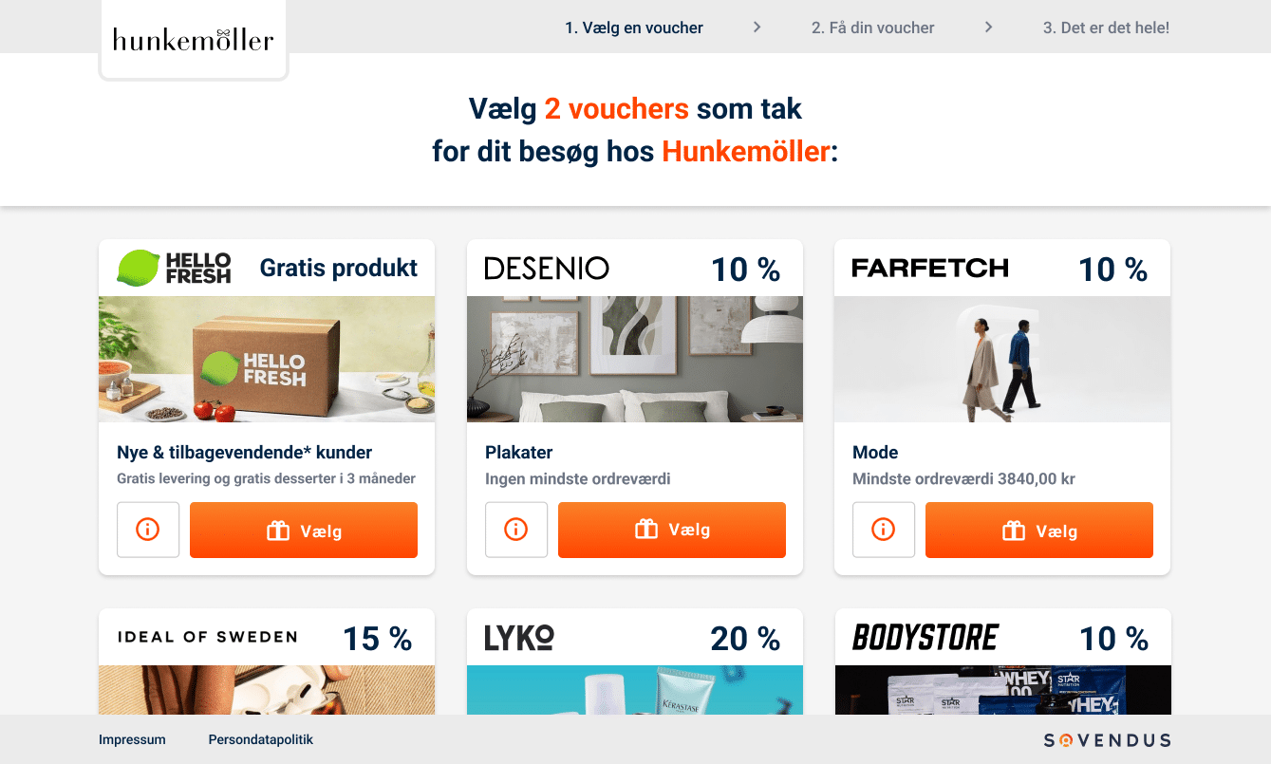1271x764 pixels.
Task: Open info icon for HelloFresh voucher
Action: pyautogui.click(x=148, y=530)
